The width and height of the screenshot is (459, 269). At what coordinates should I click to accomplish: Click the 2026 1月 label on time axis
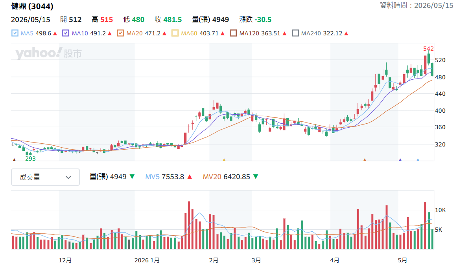click(x=147, y=260)
